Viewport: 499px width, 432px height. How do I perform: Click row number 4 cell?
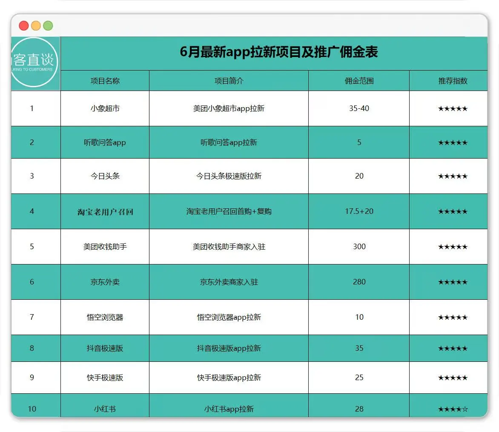[x=36, y=211]
